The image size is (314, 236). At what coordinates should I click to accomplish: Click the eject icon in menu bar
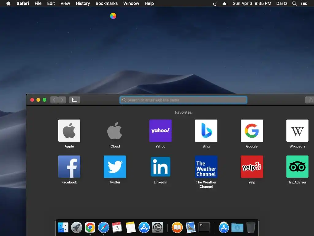click(x=224, y=3)
